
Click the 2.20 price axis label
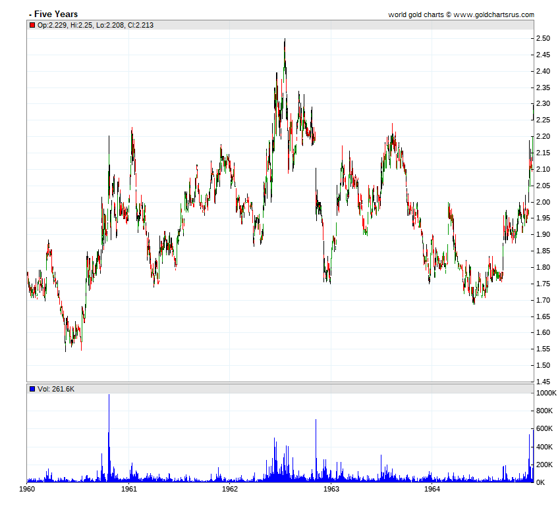pos(543,137)
